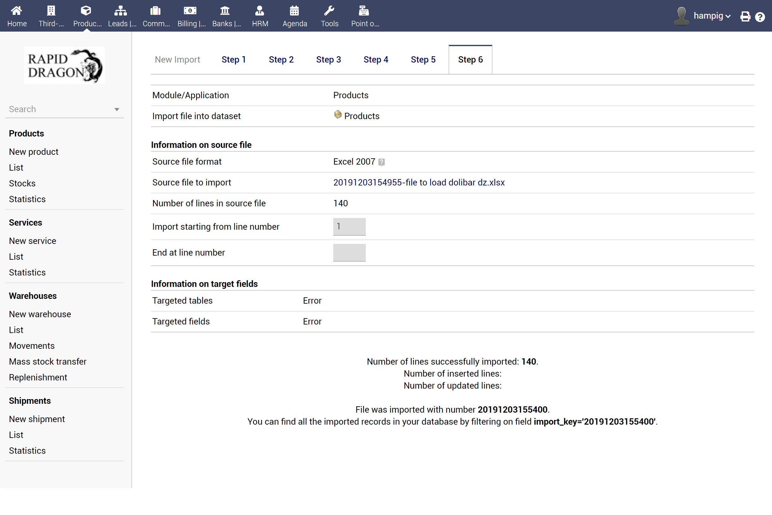Open the Movements link
This screenshot has width=772, height=515.
point(32,346)
